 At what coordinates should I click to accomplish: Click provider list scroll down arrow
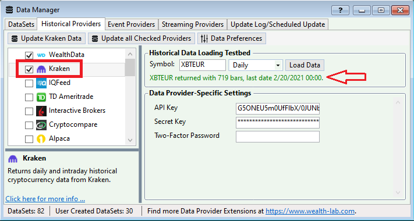[130, 140]
